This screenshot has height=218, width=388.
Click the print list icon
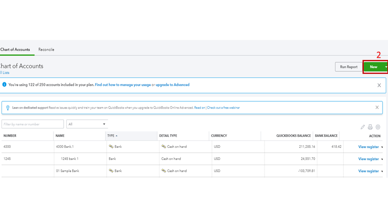(370, 127)
